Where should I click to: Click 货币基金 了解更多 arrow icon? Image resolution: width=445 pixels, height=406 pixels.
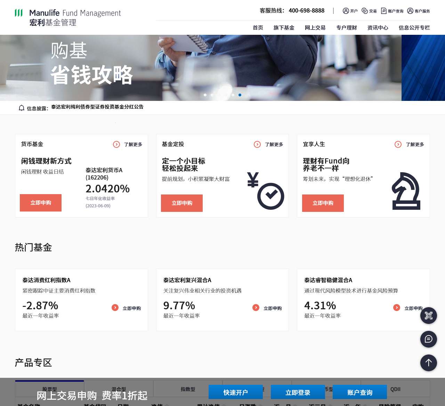116,144
